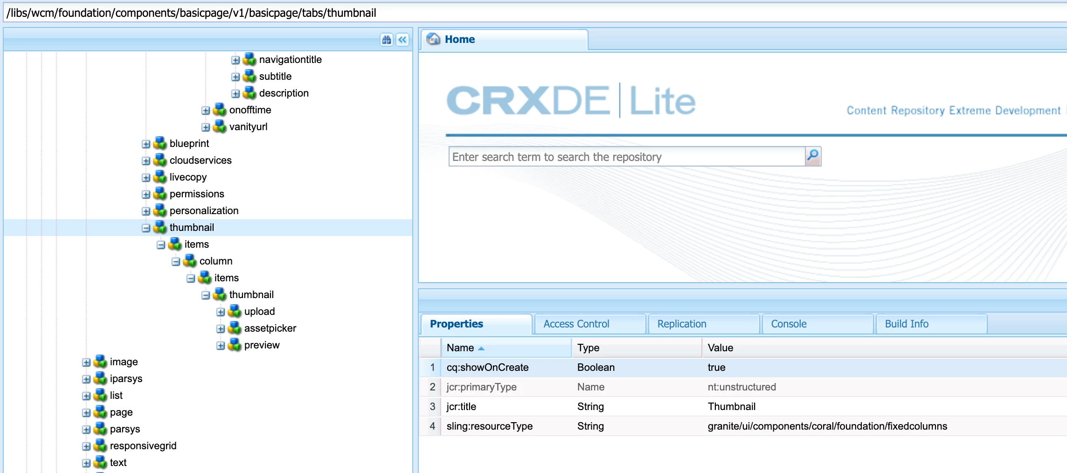This screenshot has width=1067, height=473.
Task: Sort properties by Name column header
Action: 506,348
